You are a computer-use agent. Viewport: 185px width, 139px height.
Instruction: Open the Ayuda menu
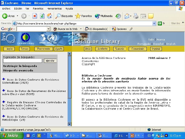(69, 9)
